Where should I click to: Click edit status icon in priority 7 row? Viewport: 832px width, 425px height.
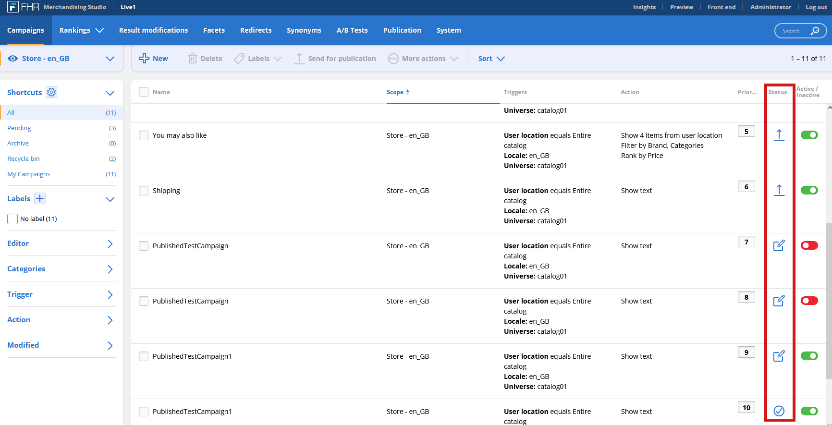pyautogui.click(x=779, y=245)
